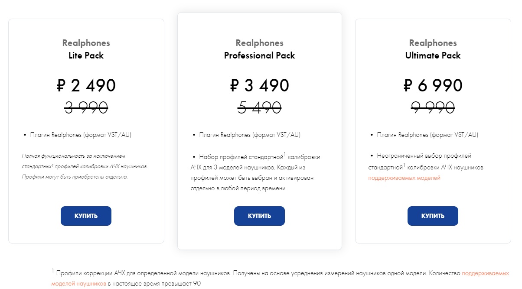Click the ₽ 6 990 price
The width and height of the screenshot is (522, 289).
pos(433,85)
